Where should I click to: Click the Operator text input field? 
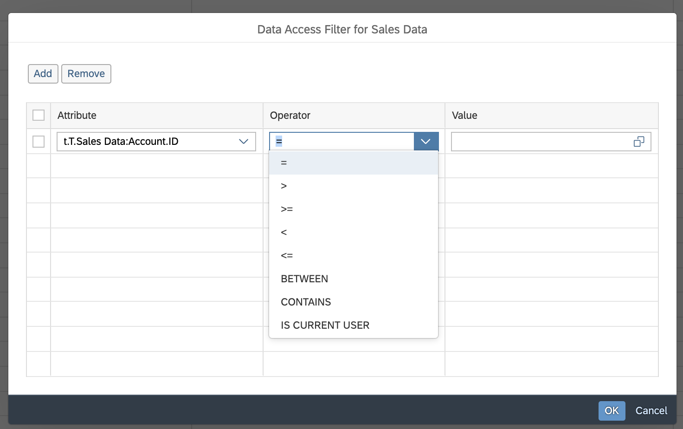tap(341, 142)
